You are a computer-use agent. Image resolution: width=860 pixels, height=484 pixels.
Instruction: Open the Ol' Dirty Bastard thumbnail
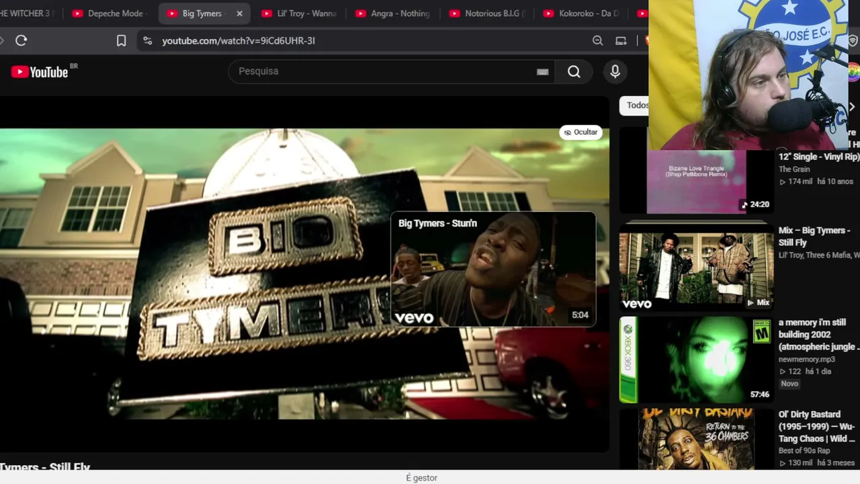point(696,439)
